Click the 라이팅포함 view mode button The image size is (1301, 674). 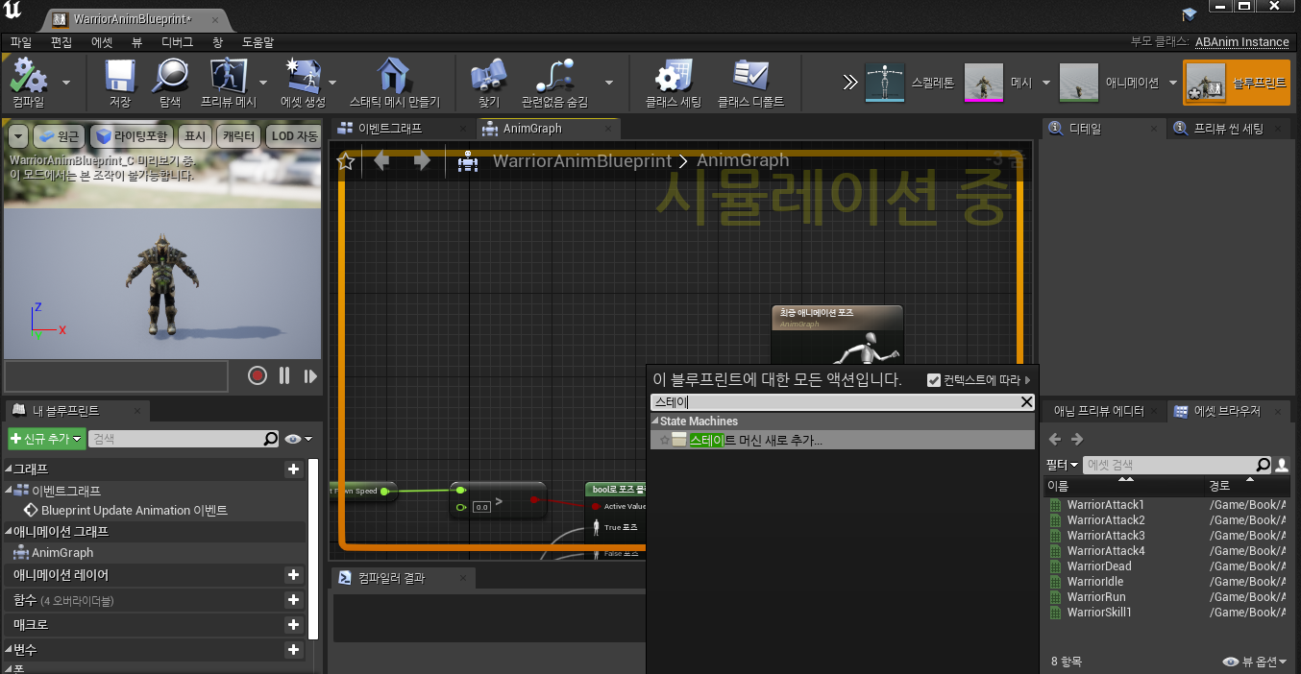[133, 136]
